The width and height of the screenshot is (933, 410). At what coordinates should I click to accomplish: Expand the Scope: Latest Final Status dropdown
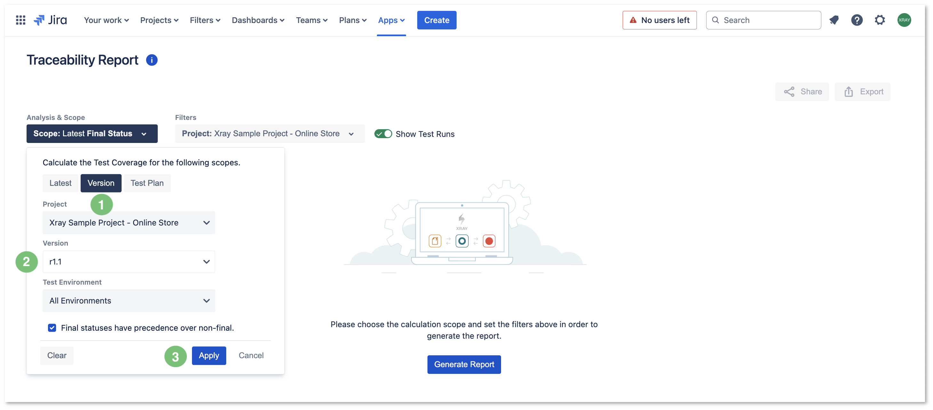[92, 134]
